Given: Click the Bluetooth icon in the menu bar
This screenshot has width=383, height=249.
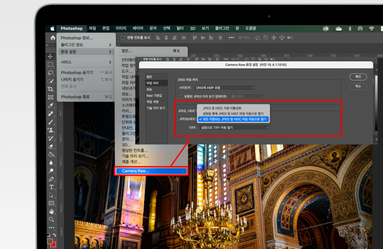Looking at the screenshot, I should [x=349, y=29].
